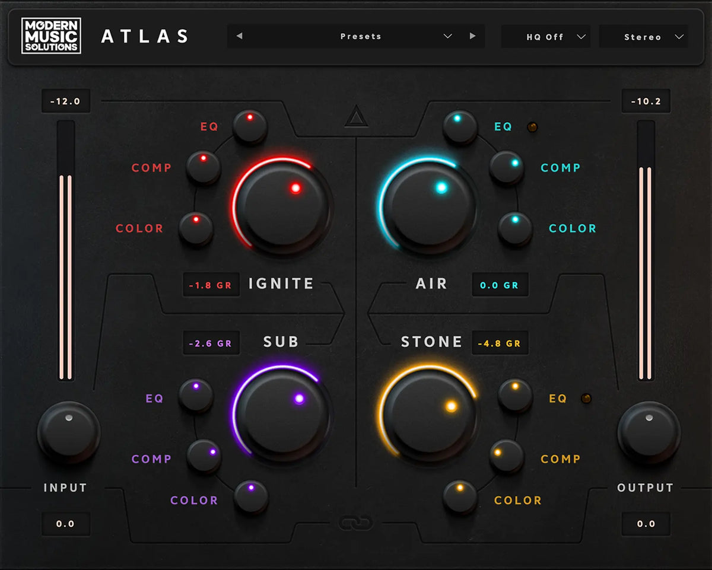Toggle the LED next to Stone EQ
Screen dimensions: 712x570
[586, 399]
